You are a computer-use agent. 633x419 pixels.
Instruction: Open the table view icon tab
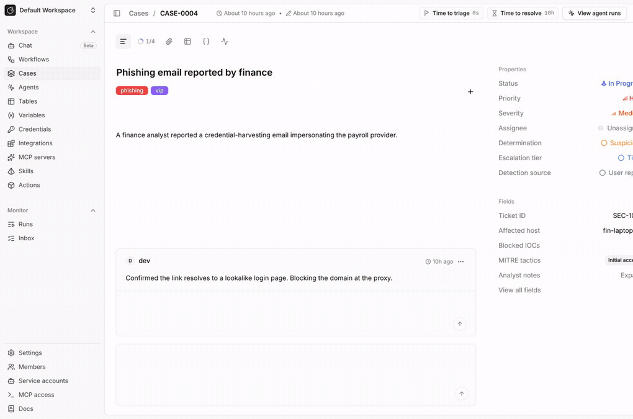[x=187, y=42]
